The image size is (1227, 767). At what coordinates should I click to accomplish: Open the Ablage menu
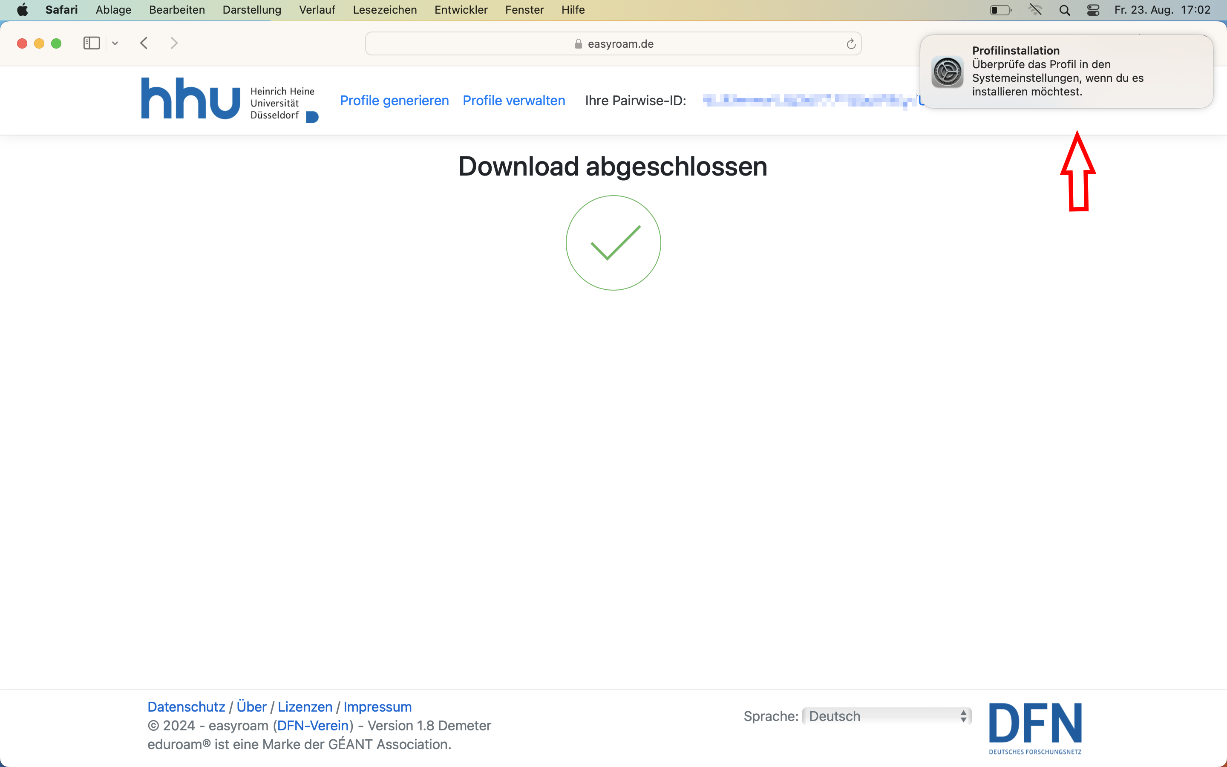114,10
